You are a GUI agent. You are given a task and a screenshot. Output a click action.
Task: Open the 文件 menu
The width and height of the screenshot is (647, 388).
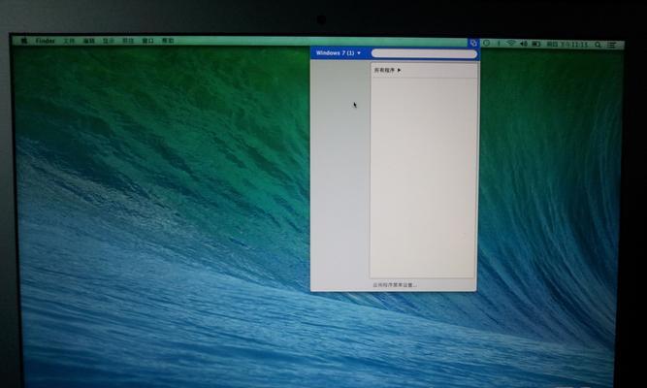point(69,41)
